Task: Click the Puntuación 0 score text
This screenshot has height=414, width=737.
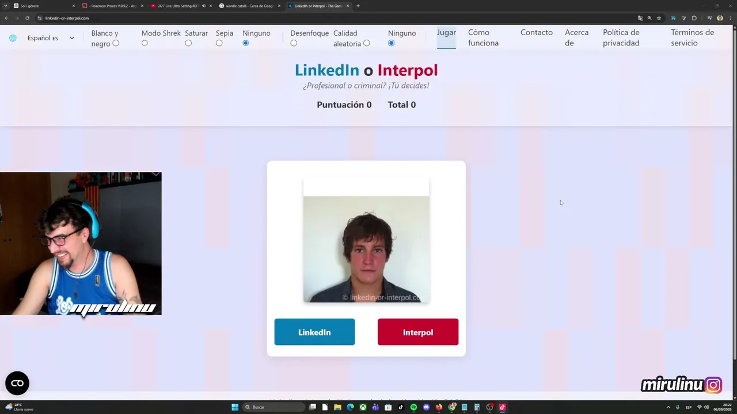Action: pyautogui.click(x=344, y=105)
